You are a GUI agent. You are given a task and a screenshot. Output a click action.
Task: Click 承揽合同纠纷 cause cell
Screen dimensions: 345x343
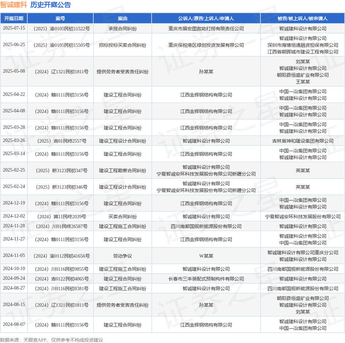(x=123, y=29)
